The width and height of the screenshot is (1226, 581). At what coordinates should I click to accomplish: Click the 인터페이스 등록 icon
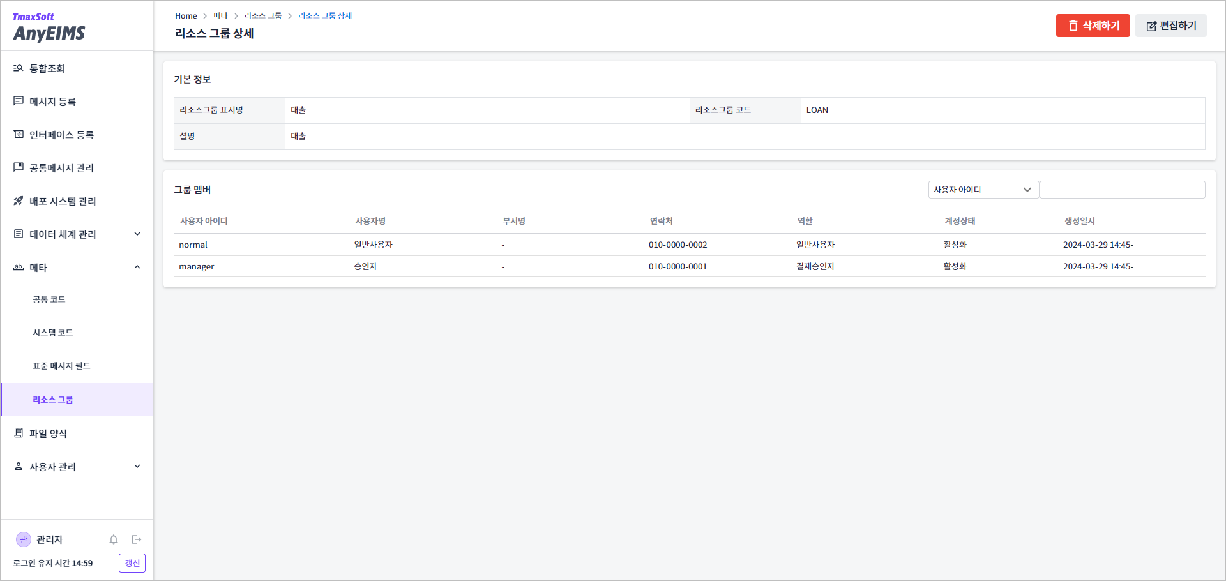pos(19,135)
